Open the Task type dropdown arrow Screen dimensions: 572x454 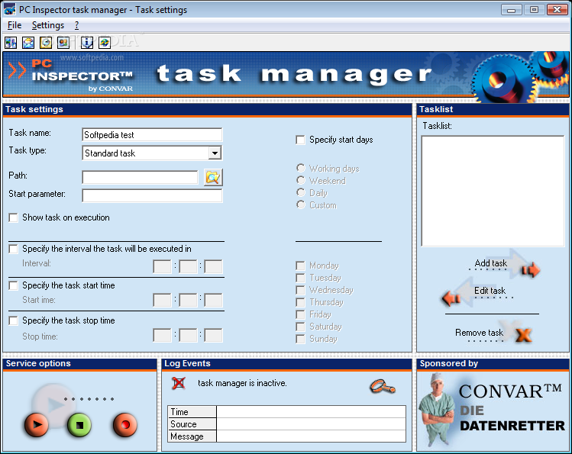tap(215, 153)
